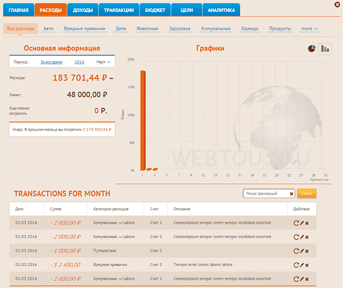Screen dimensions: 343x288
Task: Focus the Поиск транзакций input field
Action: click(266, 194)
